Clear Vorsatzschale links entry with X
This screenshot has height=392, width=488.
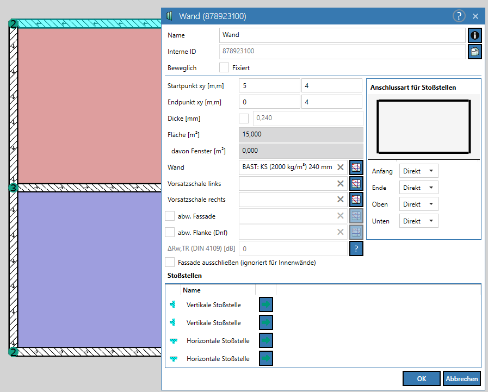[341, 184]
